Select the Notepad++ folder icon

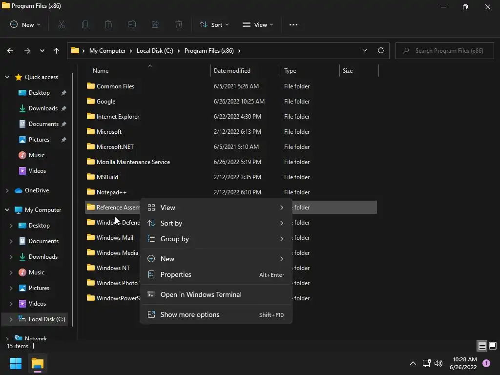click(x=91, y=192)
